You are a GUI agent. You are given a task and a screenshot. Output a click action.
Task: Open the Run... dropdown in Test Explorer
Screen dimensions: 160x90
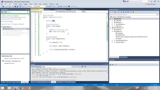9,24
